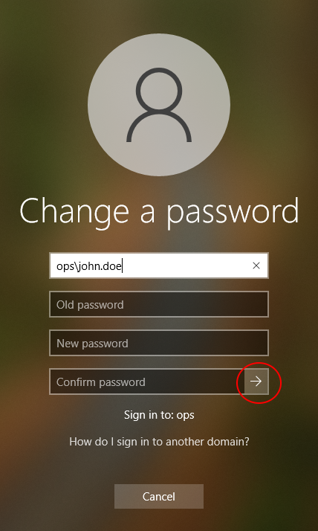This screenshot has width=318, height=531.
Task: Erase ops\john.doe using the clear button
Action: point(256,265)
